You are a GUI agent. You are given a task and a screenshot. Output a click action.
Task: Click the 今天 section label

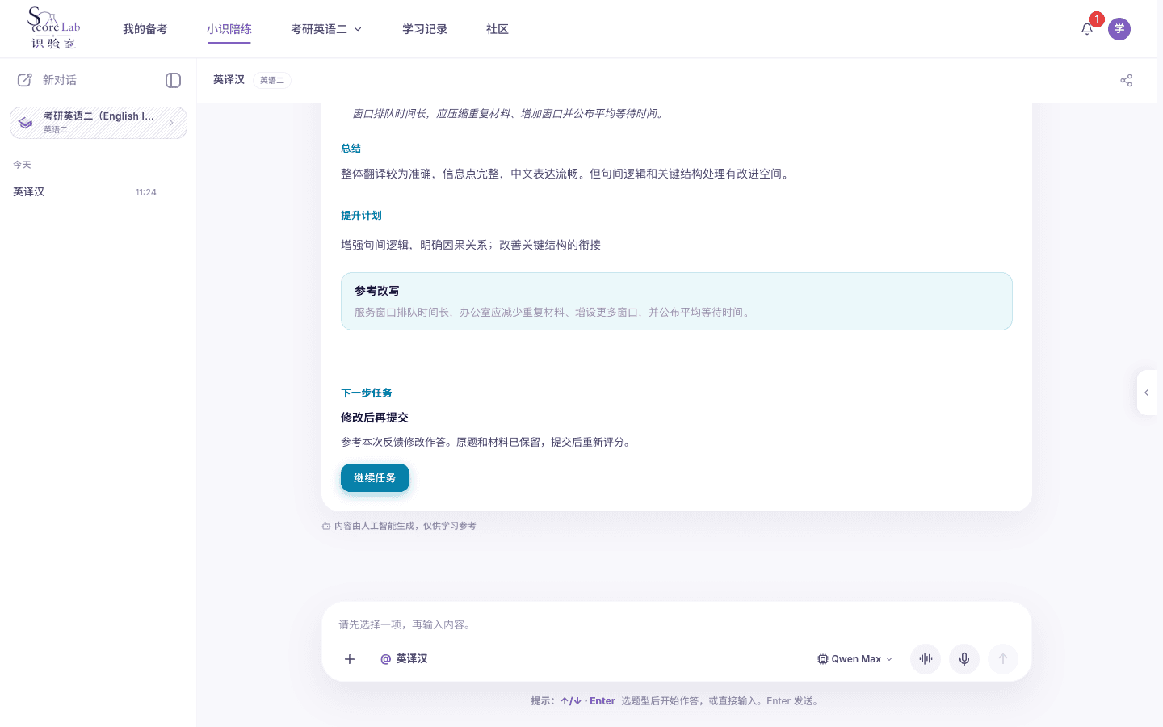[x=22, y=165]
